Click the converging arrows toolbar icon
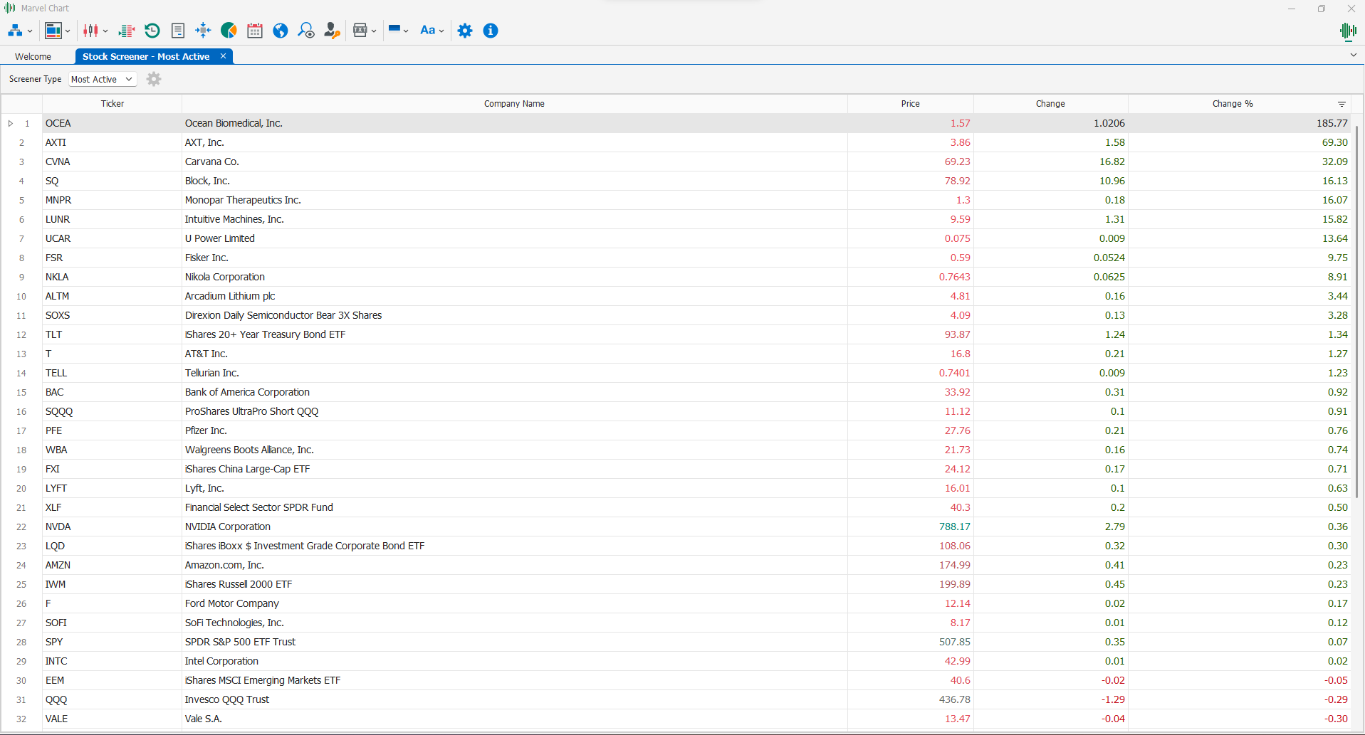 coord(203,30)
